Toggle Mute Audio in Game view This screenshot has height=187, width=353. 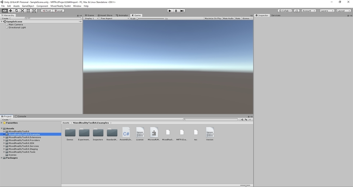(x=228, y=18)
